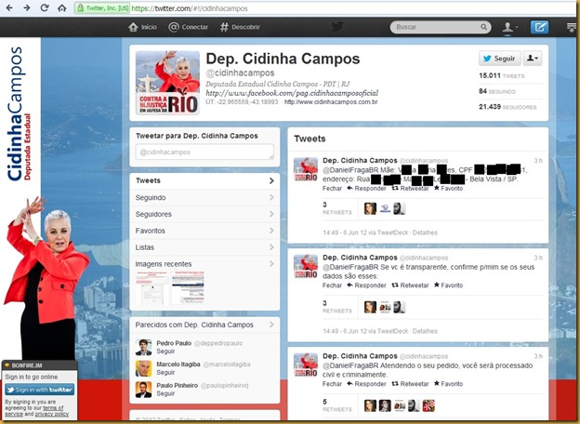Image resolution: width=580 pixels, height=424 pixels.
Task: Click Paulo Pinheiro's avatar
Action: coord(143,390)
